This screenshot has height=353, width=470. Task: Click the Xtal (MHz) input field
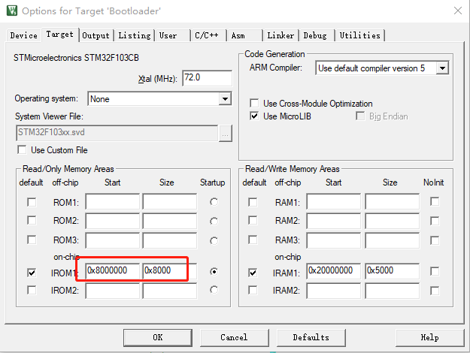pos(207,78)
